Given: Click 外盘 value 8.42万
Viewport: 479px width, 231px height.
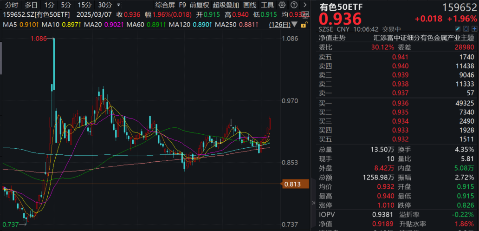Looking at the screenshot, I should 385,168.
